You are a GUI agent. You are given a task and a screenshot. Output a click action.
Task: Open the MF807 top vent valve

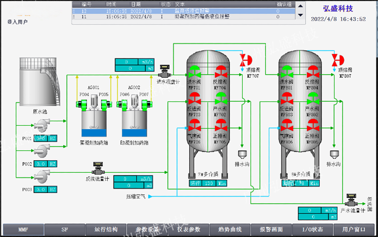tap(338, 60)
